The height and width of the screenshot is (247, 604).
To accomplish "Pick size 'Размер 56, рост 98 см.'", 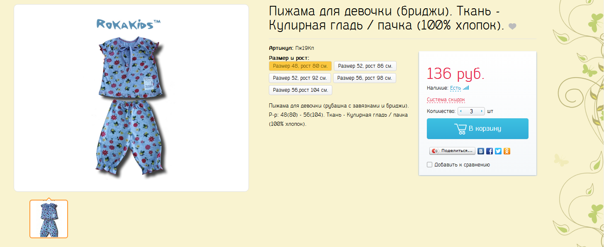I will click(364, 78).
